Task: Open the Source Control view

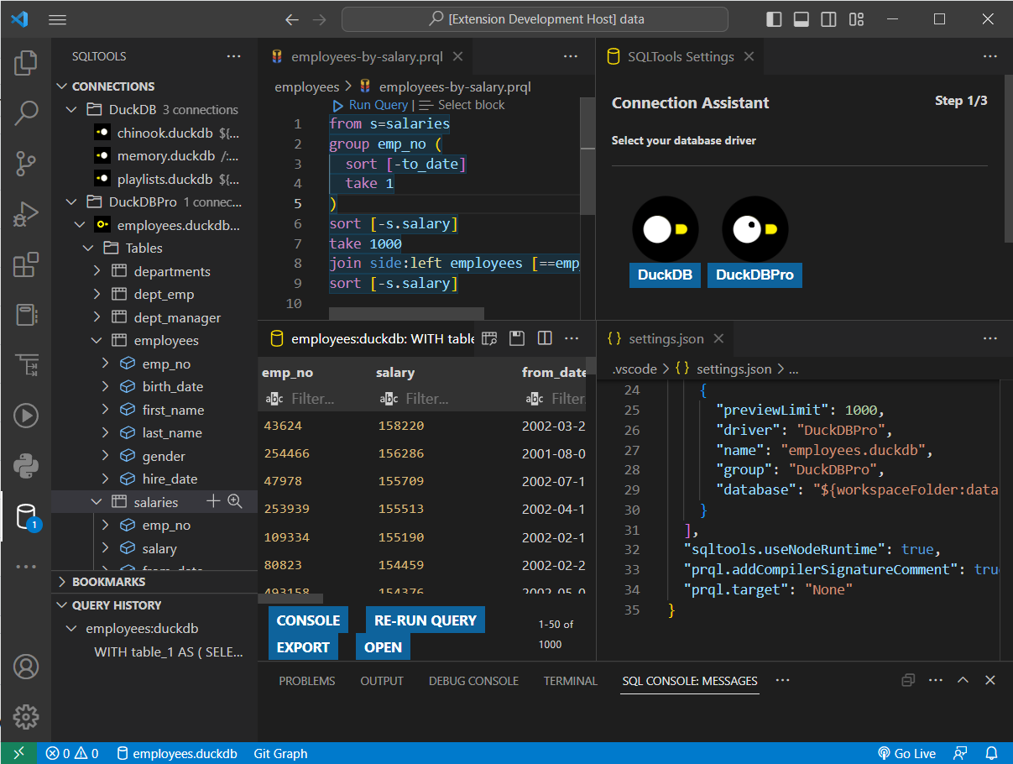Action: (26, 164)
